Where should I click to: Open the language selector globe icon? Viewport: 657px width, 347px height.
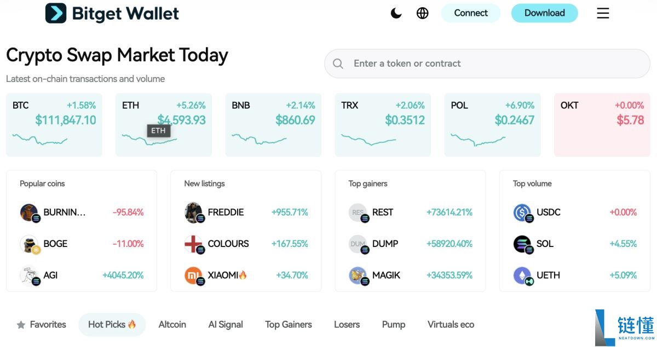[423, 13]
